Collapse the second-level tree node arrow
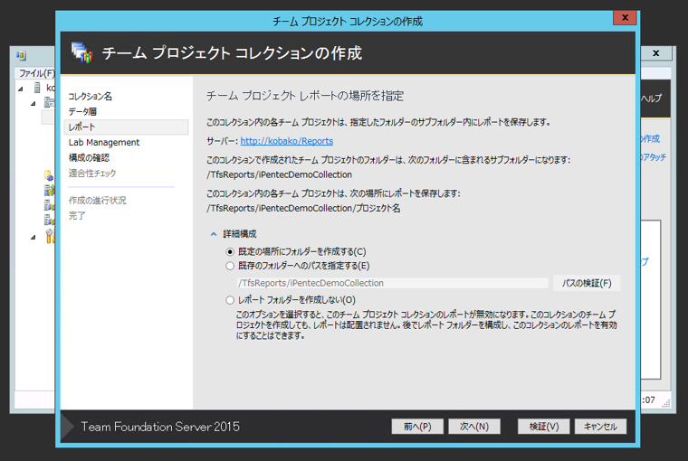Screen dimensions: 688x461 click(x=33, y=104)
